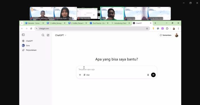Switch to the Introducing ChatGPT tab
The height and width of the screenshot is (105, 200).
pyautogui.click(x=121, y=23)
